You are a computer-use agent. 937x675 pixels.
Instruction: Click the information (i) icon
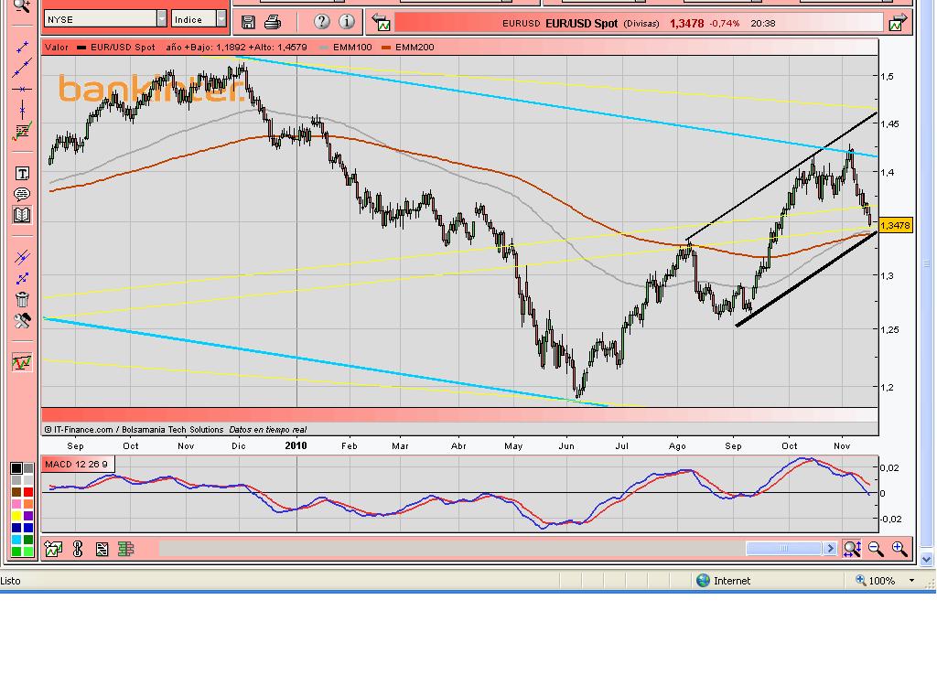click(347, 22)
